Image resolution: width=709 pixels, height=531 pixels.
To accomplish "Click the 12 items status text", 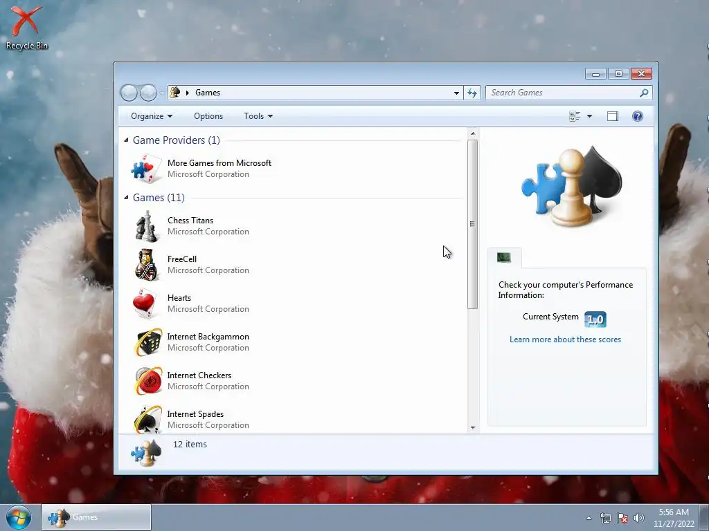I will pos(190,445).
